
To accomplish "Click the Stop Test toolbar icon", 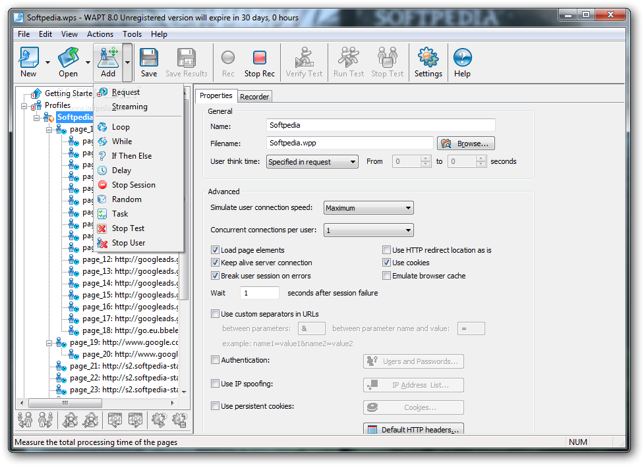I will pos(388,63).
